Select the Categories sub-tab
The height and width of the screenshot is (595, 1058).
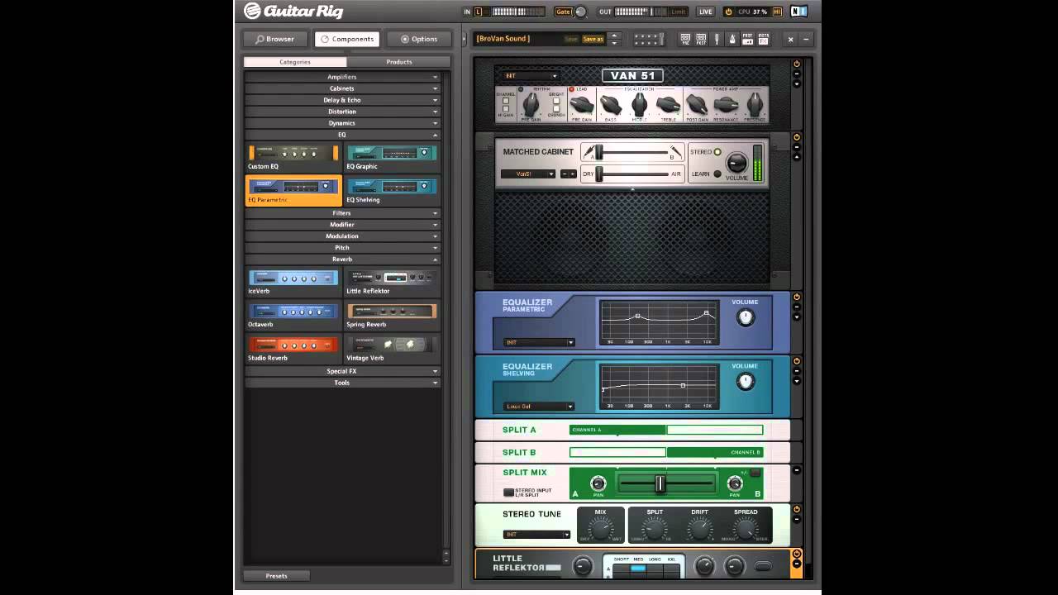tap(295, 62)
